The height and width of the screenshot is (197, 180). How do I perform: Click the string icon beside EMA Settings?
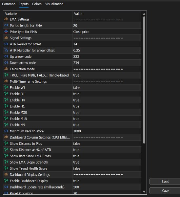6,19
